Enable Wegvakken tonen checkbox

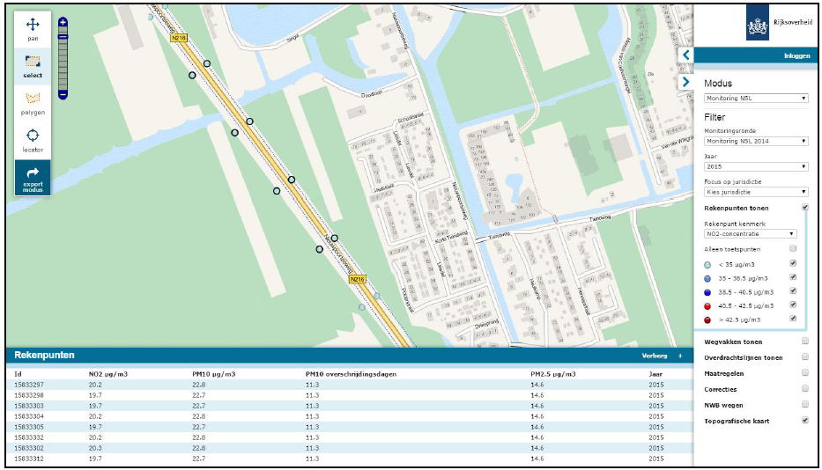pos(804,341)
